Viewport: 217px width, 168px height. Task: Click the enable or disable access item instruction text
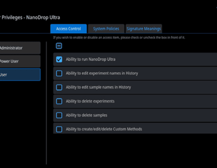click(x=119, y=37)
